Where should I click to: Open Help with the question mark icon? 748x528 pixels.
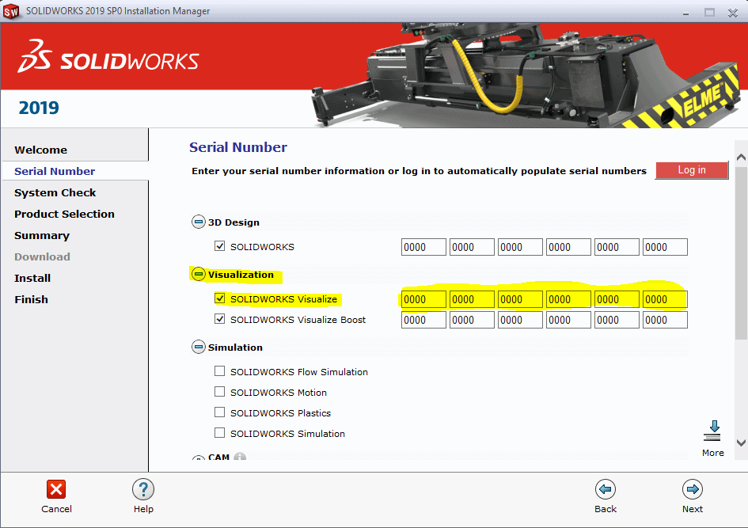(x=143, y=489)
